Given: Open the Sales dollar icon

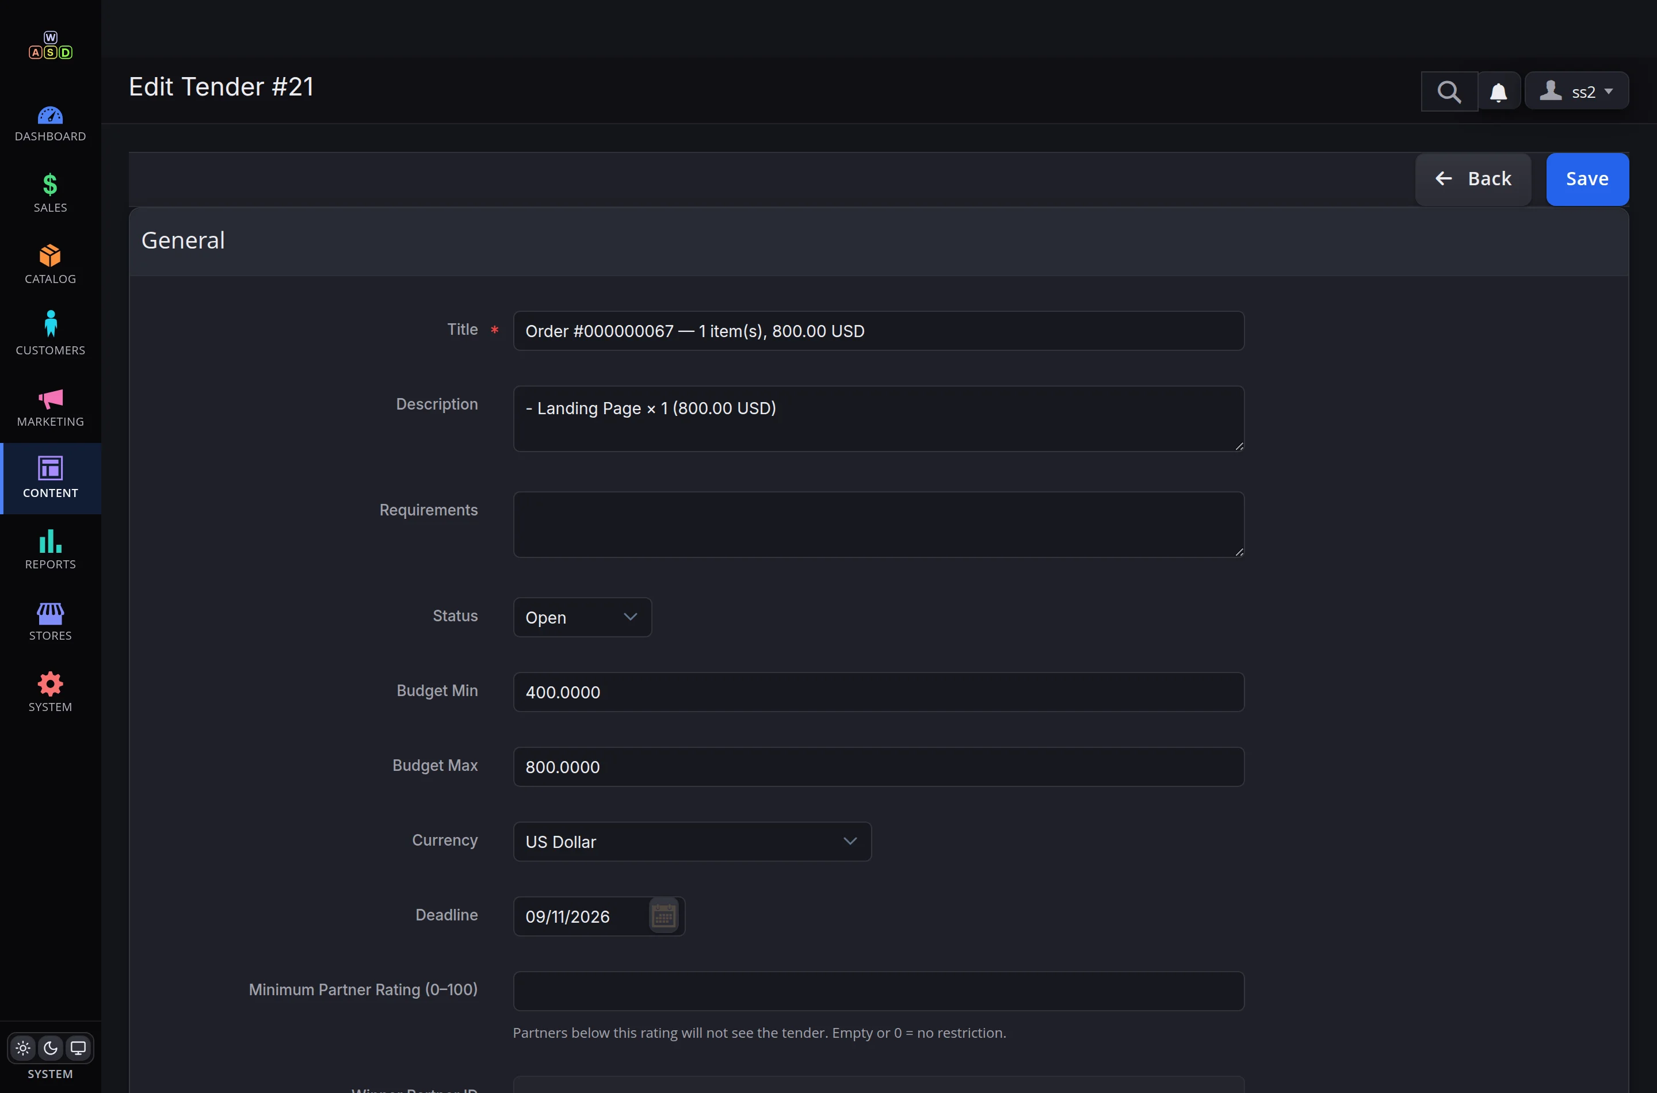Looking at the screenshot, I should coord(50,185).
